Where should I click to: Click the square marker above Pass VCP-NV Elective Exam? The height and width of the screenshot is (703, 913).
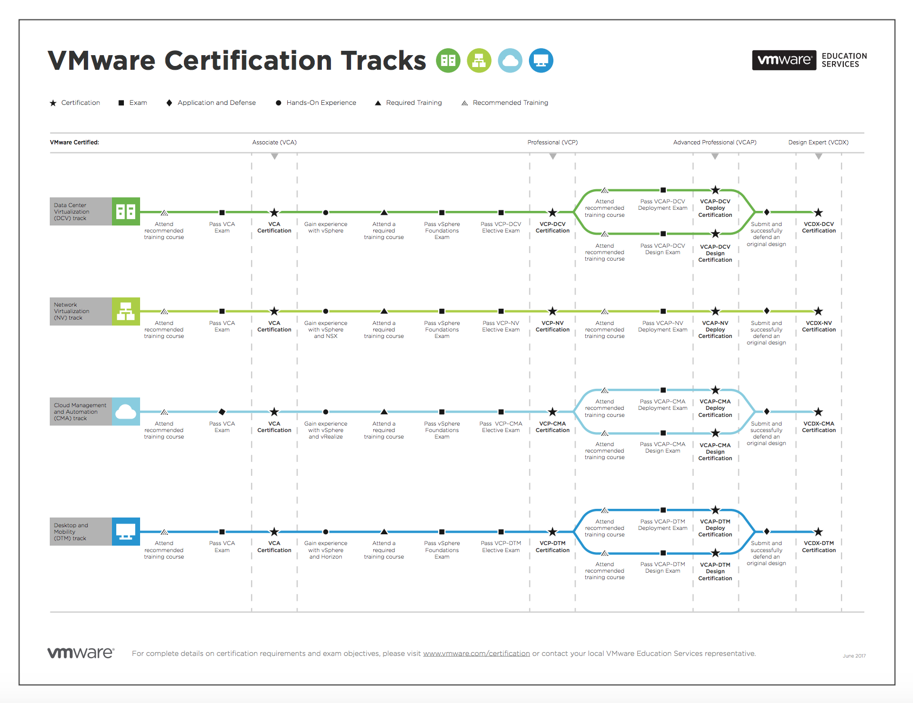click(x=501, y=311)
